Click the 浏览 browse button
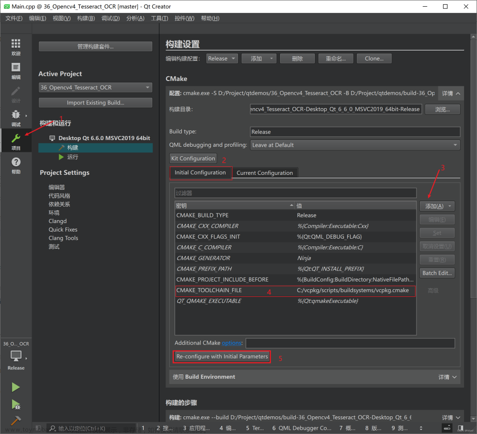Screen dimensions: 477x434 coord(442,110)
